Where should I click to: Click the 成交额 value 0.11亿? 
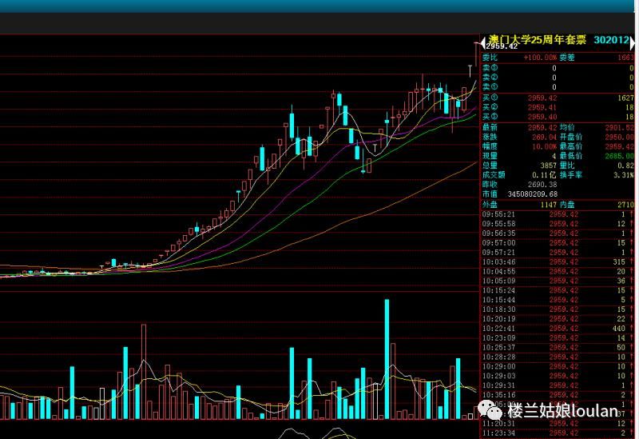[x=544, y=174]
